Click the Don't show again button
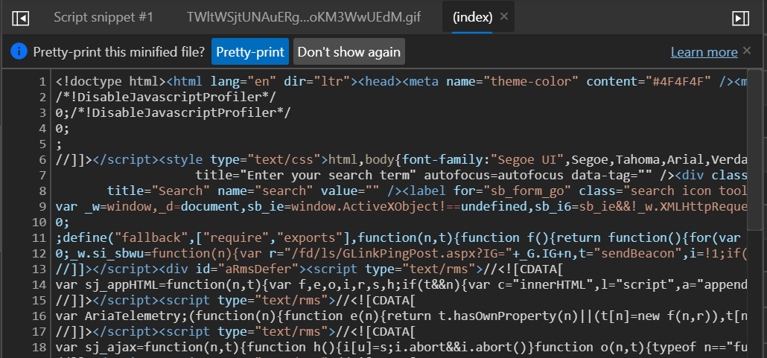 coord(349,52)
